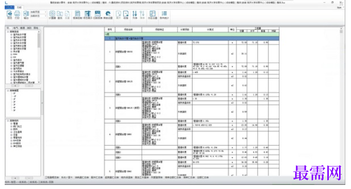This screenshot has height=189, width=351.
Task: Open the second 当前 dropdown in toolbar
Action: click(x=38, y=16)
